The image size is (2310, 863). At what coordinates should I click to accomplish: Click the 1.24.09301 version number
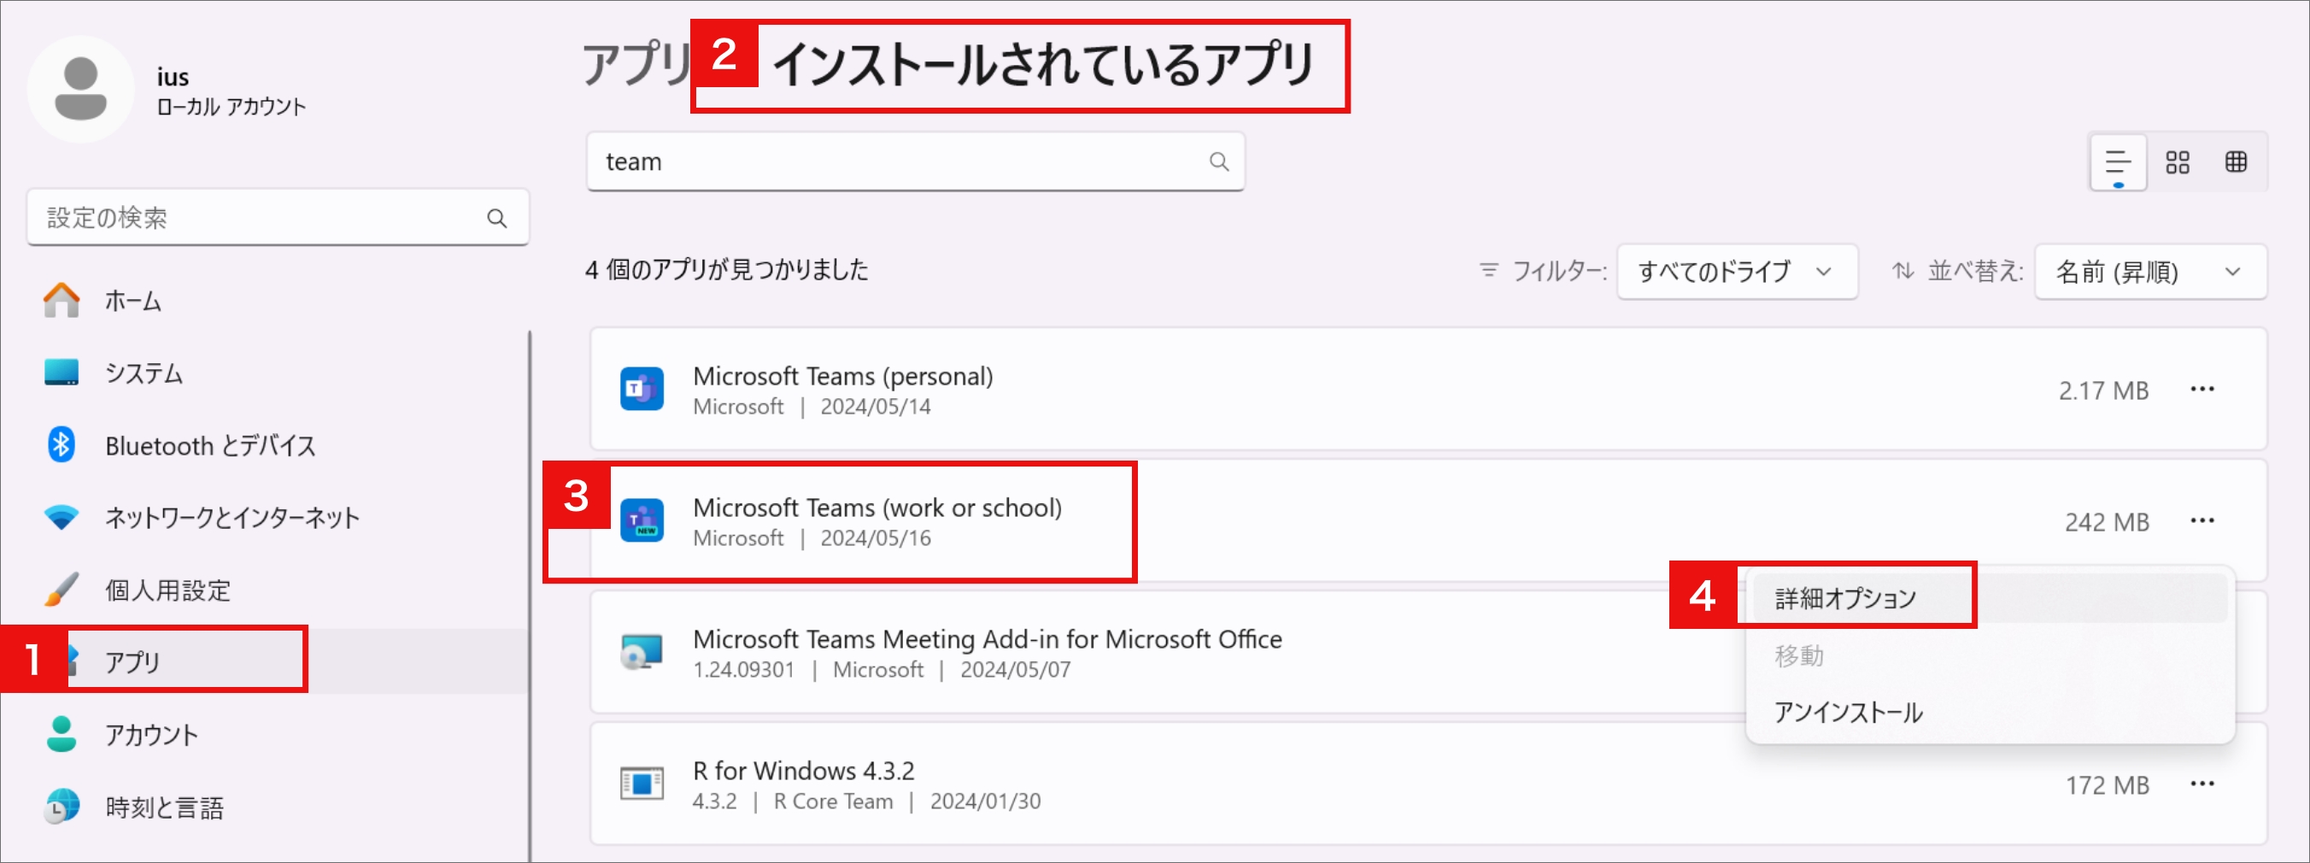point(743,670)
